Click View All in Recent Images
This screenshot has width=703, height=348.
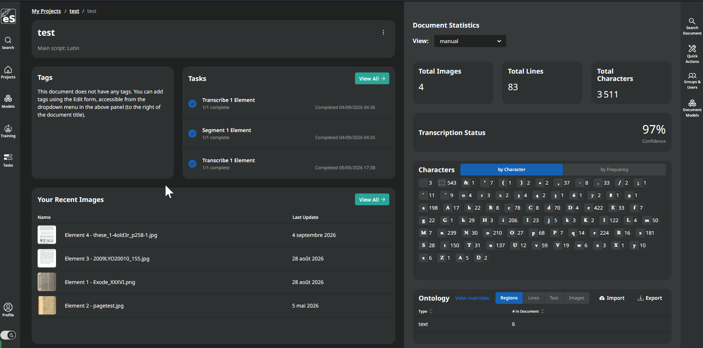372,199
